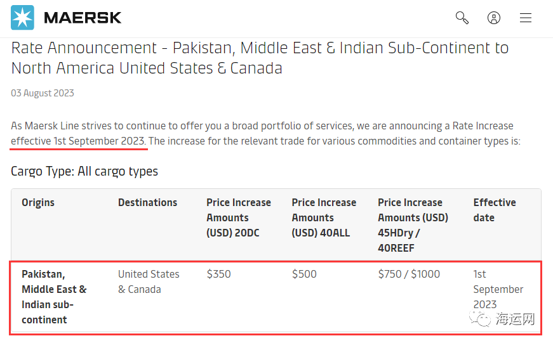This screenshot has width=553, height=343.
Task: Click the Destinations column header
Action: (147, 203)
